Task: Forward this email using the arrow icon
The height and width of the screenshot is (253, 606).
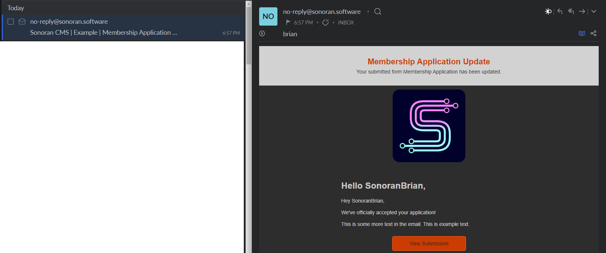Action: click(582, 11)
